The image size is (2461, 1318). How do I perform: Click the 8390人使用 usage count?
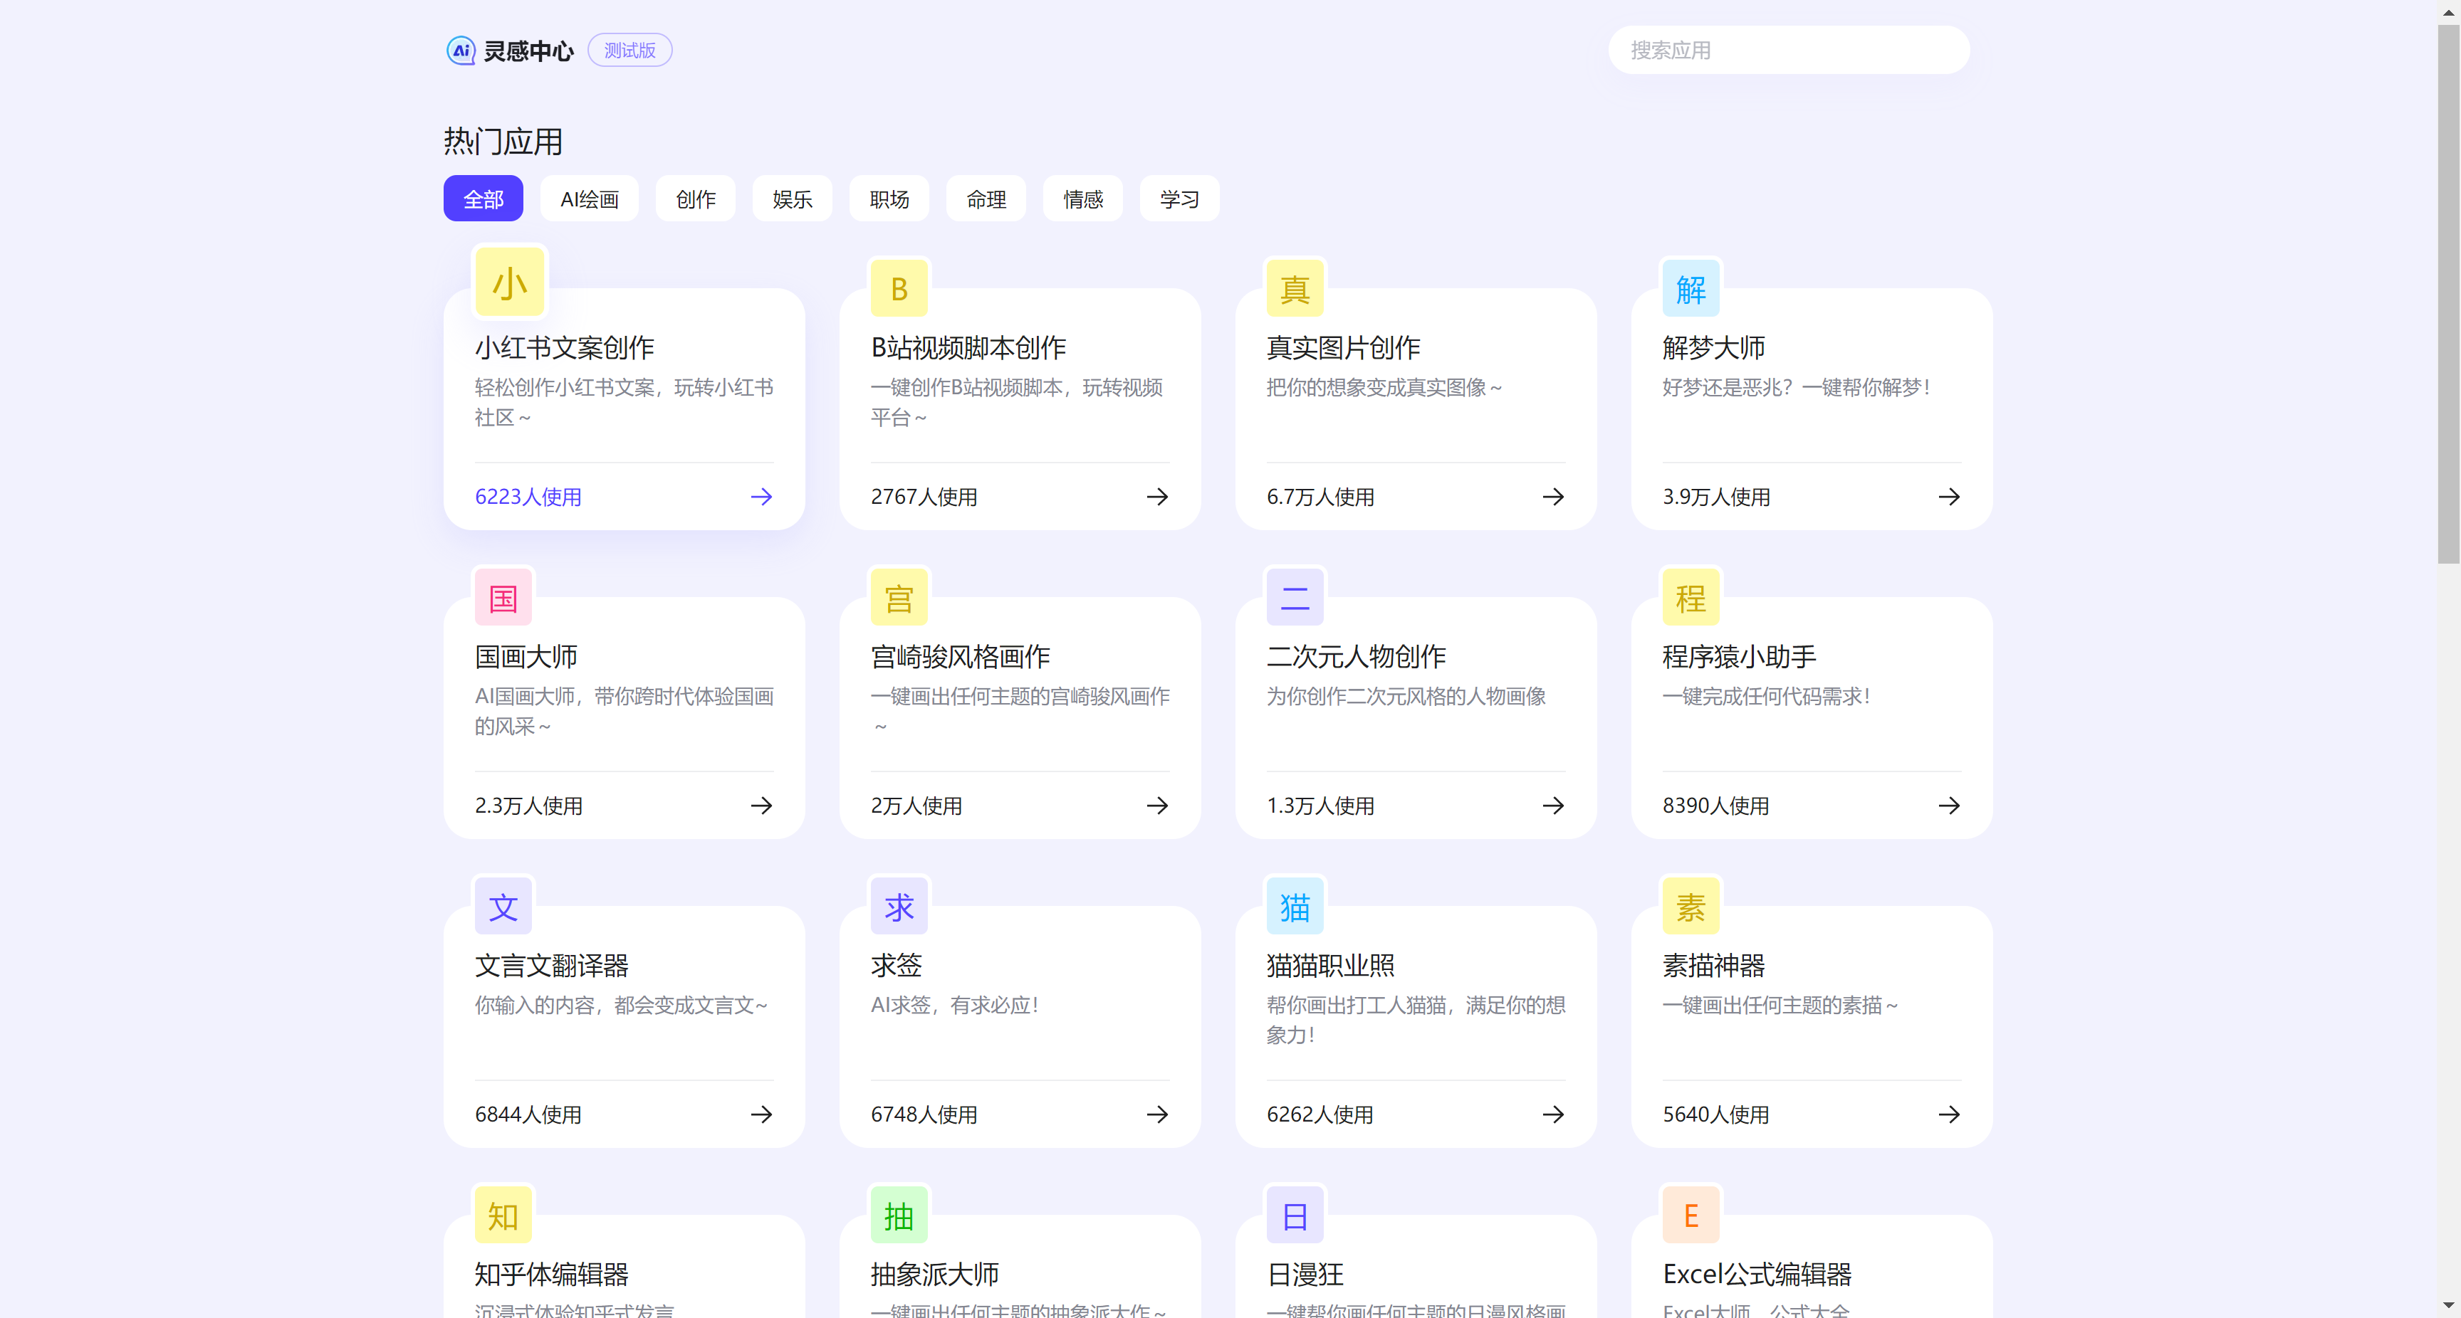[x=1716, y=805]
